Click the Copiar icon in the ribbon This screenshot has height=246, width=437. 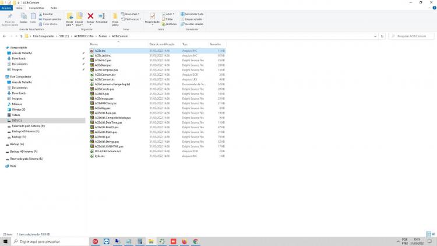tap(23, 16)
